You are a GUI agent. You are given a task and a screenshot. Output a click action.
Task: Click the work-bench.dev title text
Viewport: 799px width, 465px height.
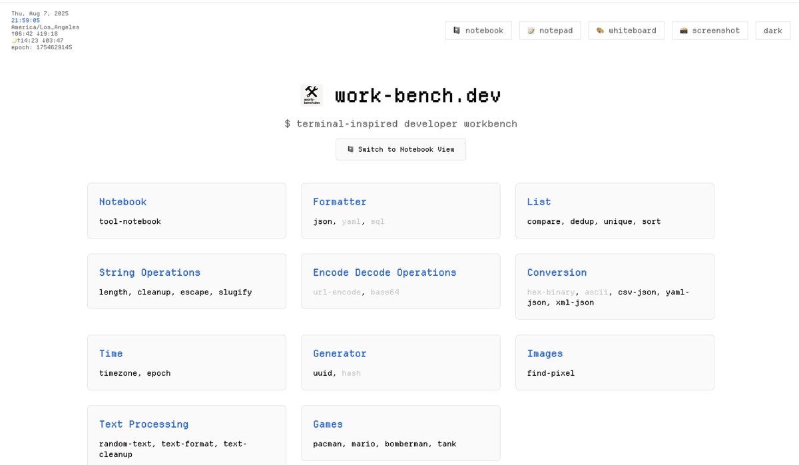(x=417, y=95)
